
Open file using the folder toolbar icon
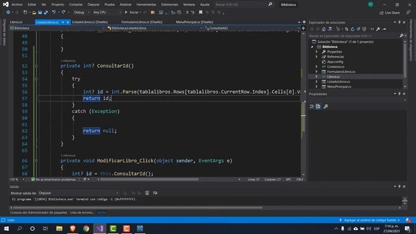(34, 12)
